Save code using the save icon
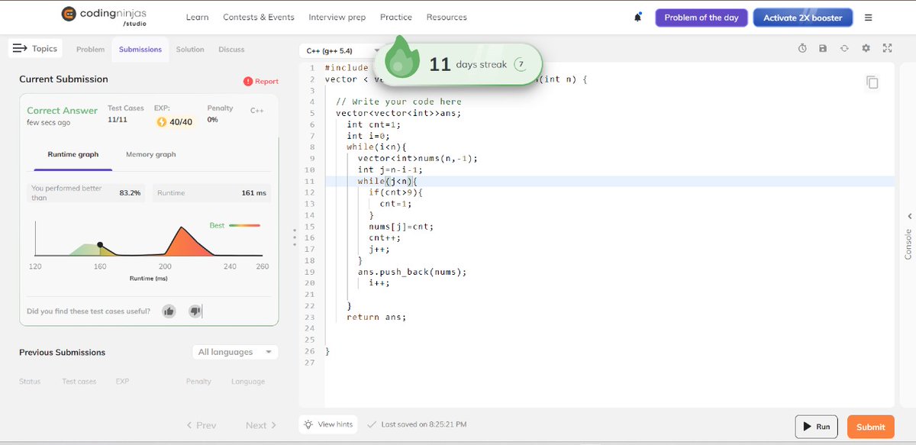Viewport: 916px width, 445px height. [823, 48]
